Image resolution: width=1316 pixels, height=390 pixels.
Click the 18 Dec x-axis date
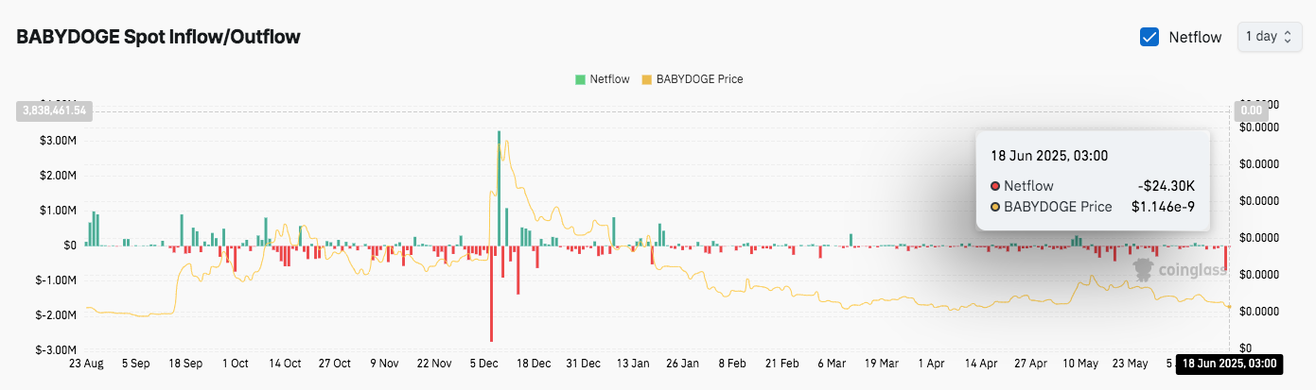pos(534,363)
